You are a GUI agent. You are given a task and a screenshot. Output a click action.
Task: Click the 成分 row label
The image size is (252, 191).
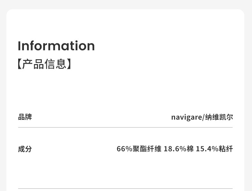point(25,149)
